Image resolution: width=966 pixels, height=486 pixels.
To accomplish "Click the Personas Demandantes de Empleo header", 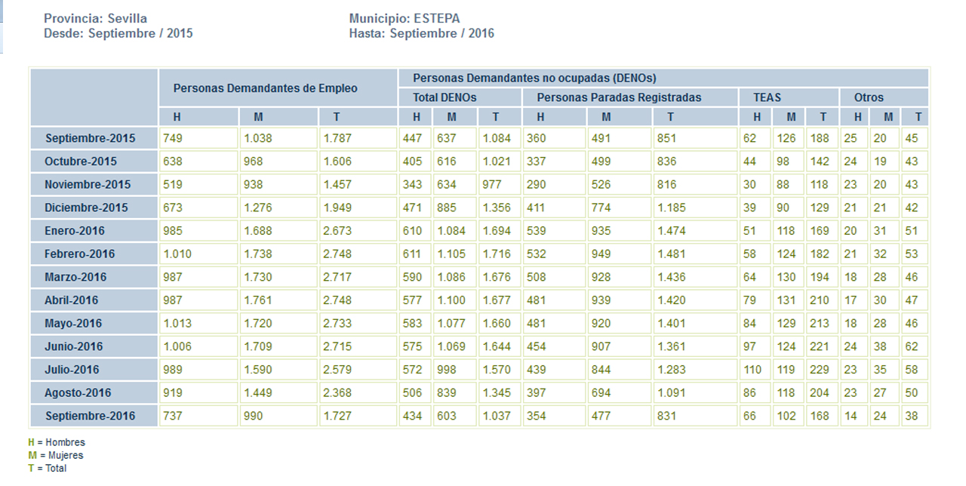I will click(x=266, y=88).
